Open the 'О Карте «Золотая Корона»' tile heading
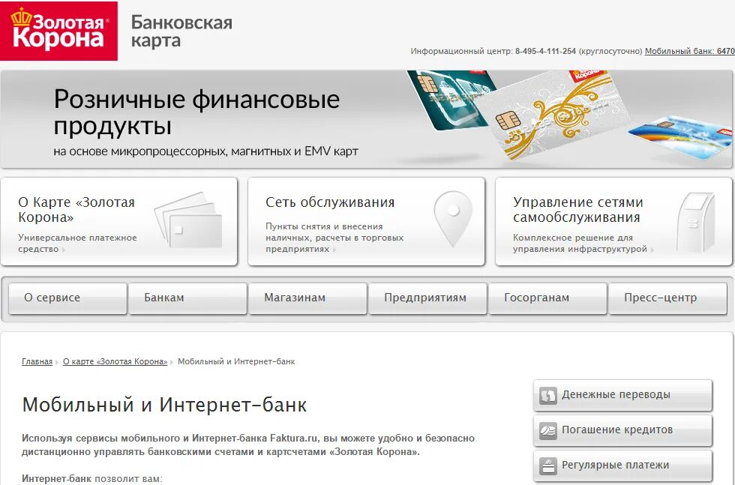The width and height of the screenshot is (735, 485). point(76,209)
